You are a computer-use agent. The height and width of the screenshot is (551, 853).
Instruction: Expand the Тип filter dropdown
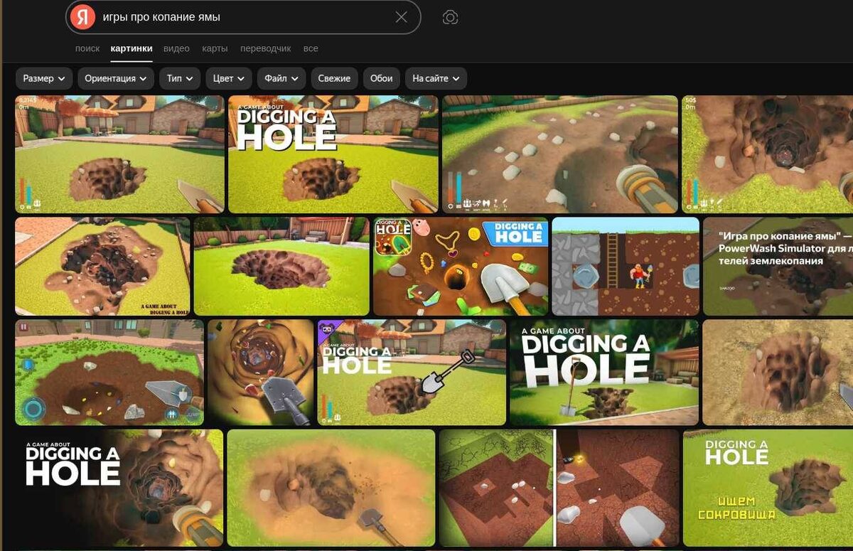click(x=180, y=78)
